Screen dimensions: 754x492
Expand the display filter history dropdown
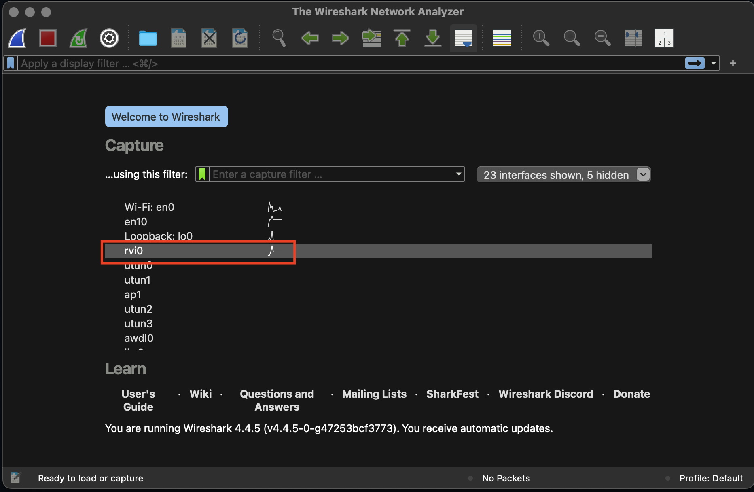(713, 63)
